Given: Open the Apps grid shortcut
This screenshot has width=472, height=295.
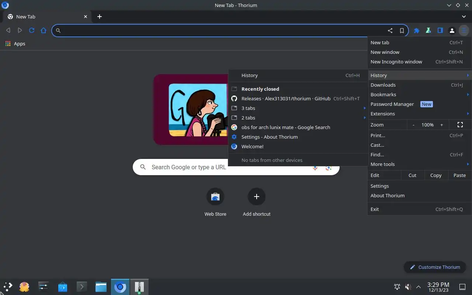Looking at the screenshot, I should 15,44.
